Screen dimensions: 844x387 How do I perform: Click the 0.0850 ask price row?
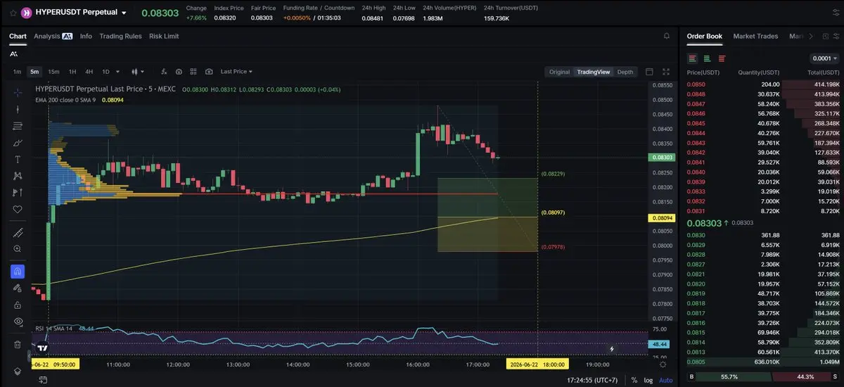coord(762,84)
